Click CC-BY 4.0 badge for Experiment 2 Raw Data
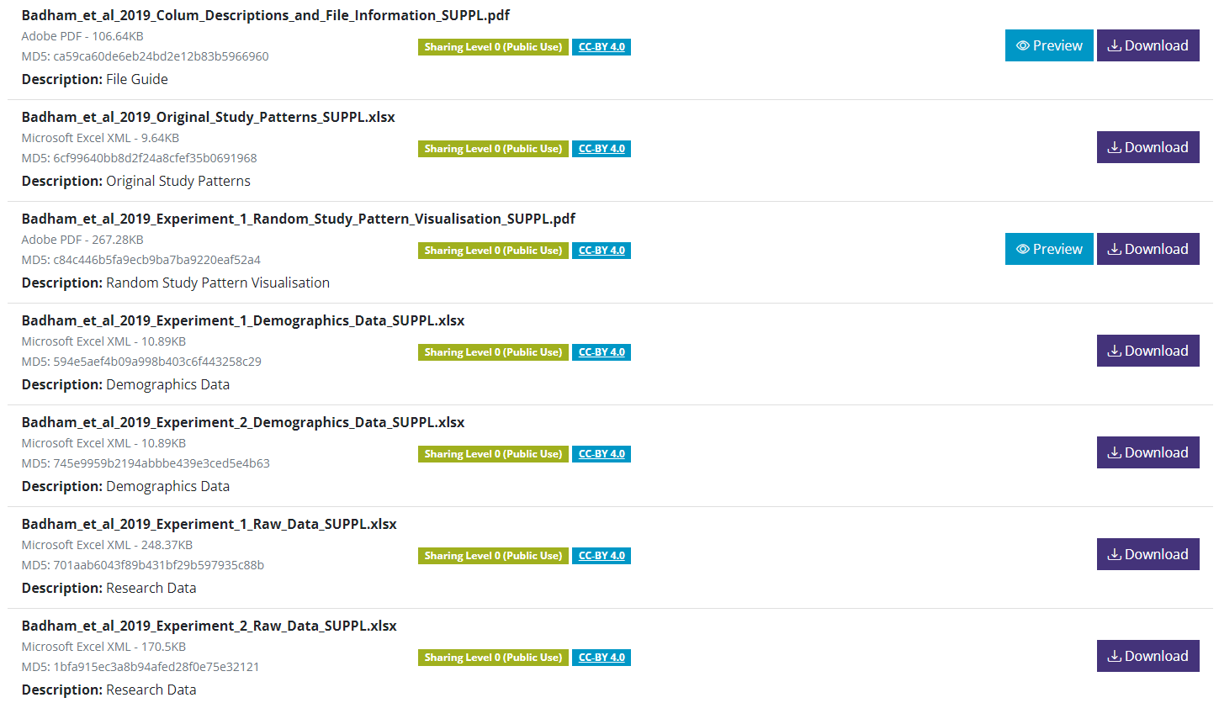This screenshot has height=703, width=1219. coord(602,658)
